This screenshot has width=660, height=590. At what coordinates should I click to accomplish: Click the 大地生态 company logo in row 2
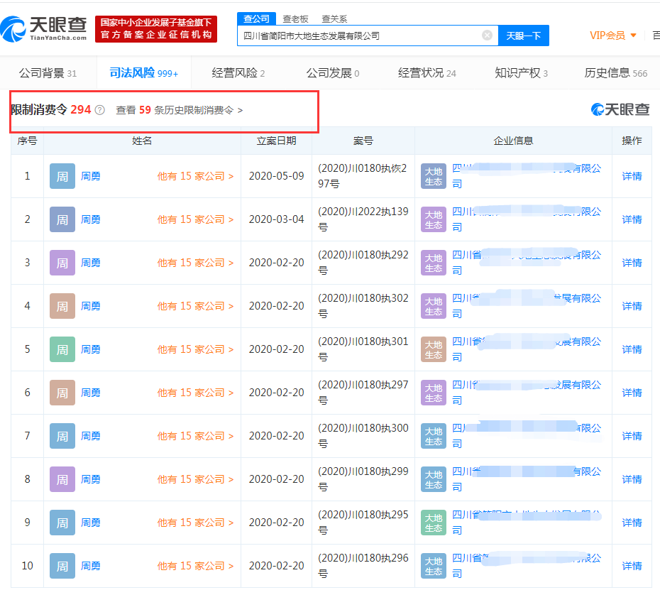434,219
